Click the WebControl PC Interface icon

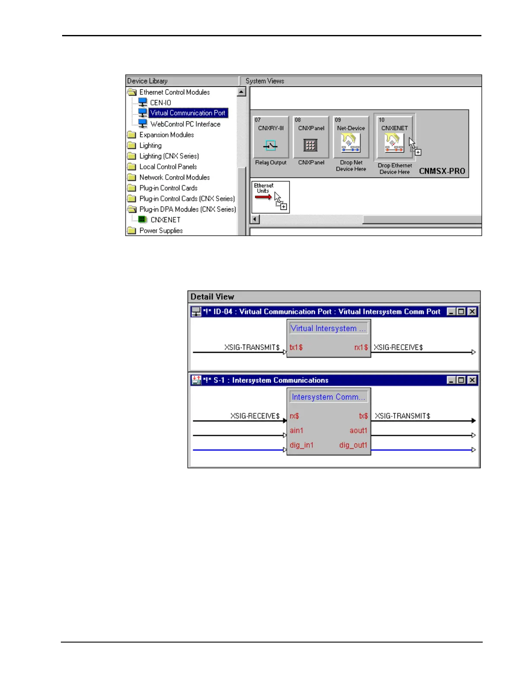pos(143,124)
